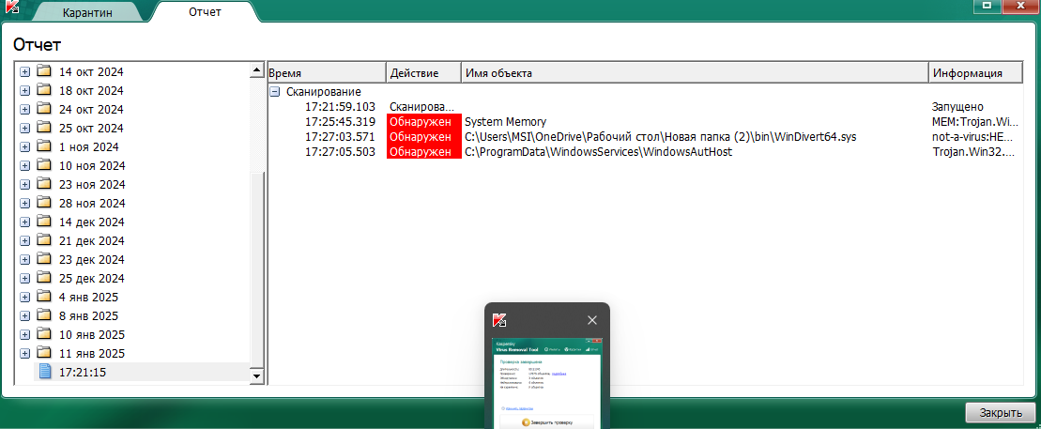Click the 17:27:03.571 timestamp
The width and height of the screenshot is (1041, 429).
(x=341, y=137)
